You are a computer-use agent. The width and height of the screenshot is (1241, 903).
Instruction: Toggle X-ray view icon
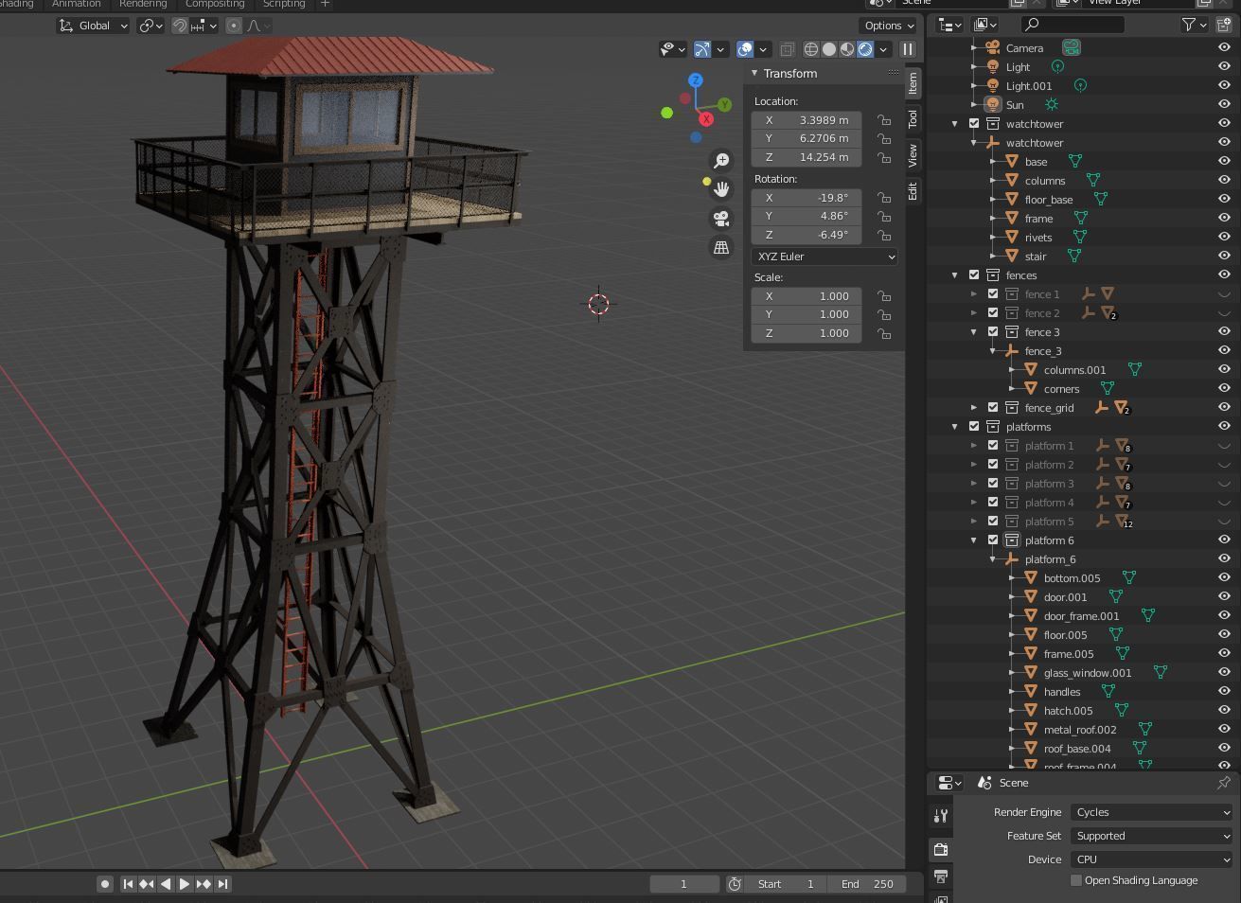coord(787,49)
